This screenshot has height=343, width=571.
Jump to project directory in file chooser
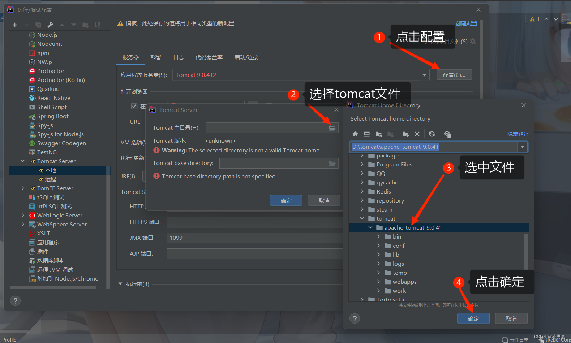click(x=379, y=134)
